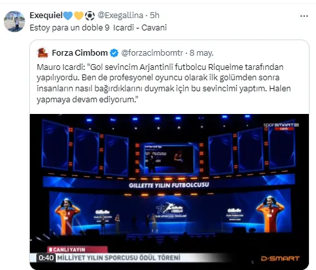
Task: Open the @forzacimbomtr handle
Action: click(152, 53)
